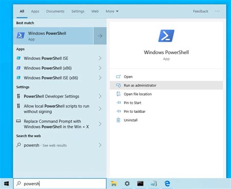Screen dimensions: 231x189
Task: Click icon beside Allow local PowerShell scripts
Action: [19, 106]
